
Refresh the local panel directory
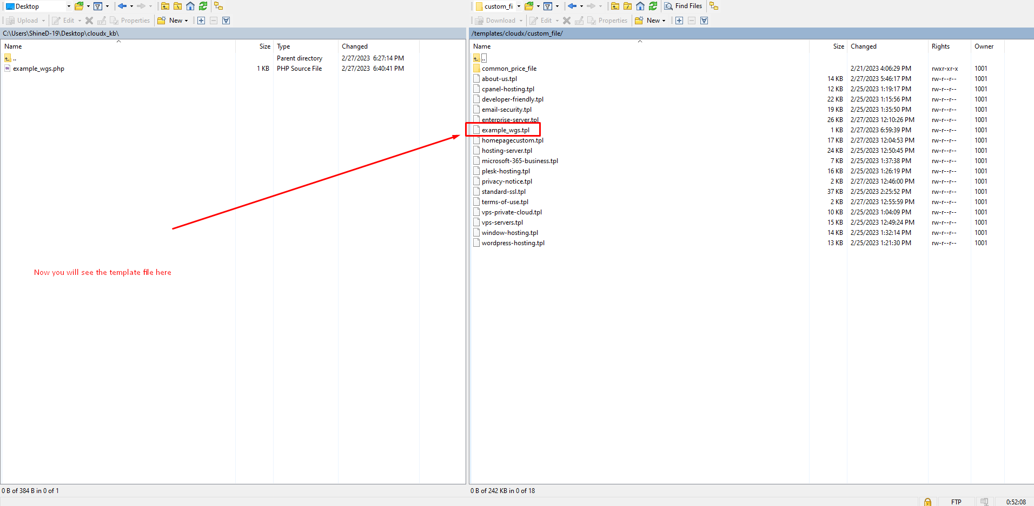(x=203, y=6)
